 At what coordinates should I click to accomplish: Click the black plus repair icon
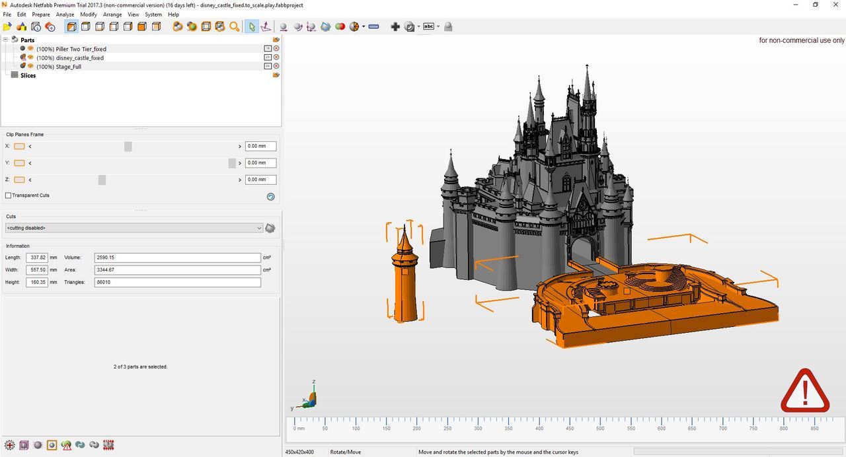click(x=395, y=26)
